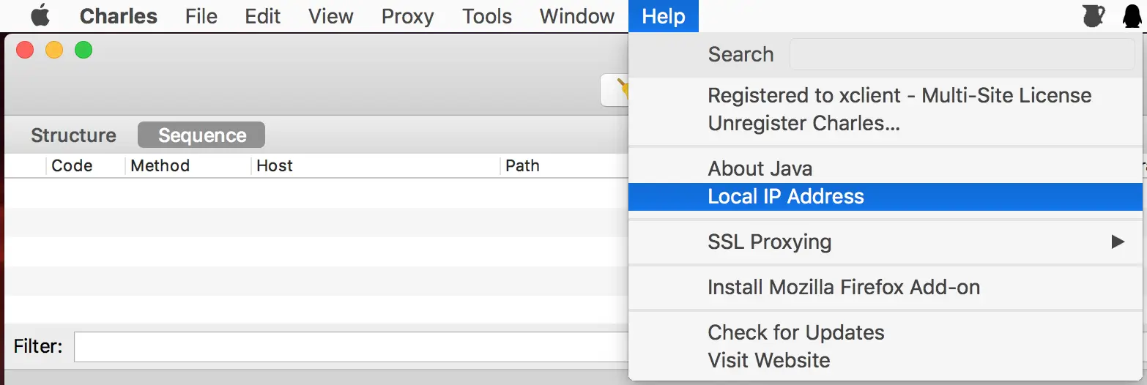Switch to the Structure tab
The height and width of the screenshot is (385, 1147).
[x=73, y=135]
